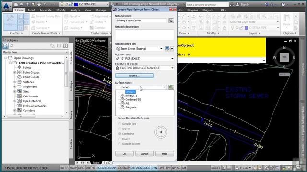Screen dimensions: 307x172
Task: Click the Open file icon in quick access toolbar
Action: point(22,4)
